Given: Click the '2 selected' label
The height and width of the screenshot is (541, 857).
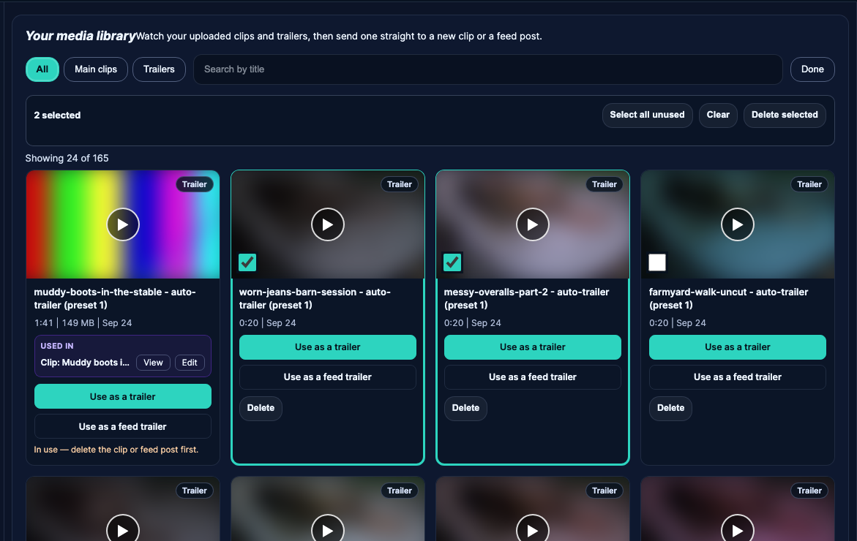Looking at the screenshot, I should [57, 116].
